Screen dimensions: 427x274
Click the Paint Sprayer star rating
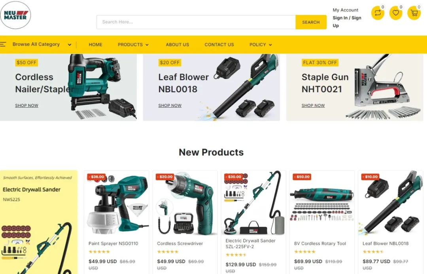(99, 252)
